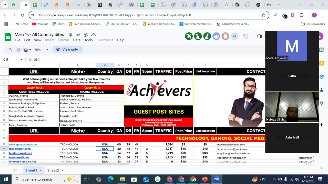Open the Gmail bookmark

coord(22,24)
